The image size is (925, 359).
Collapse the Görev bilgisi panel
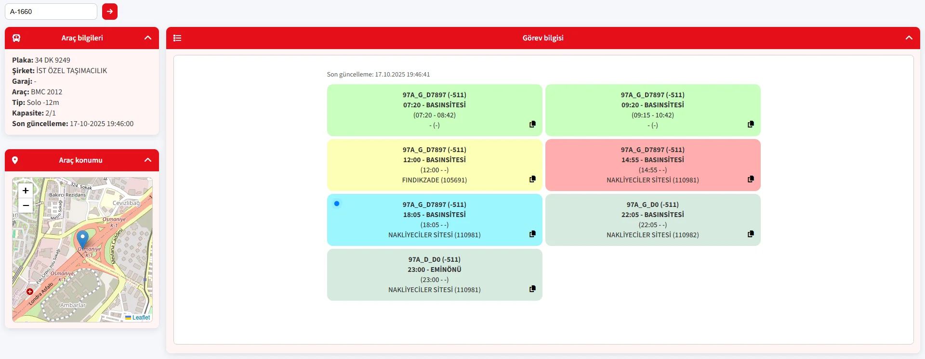(x=909, y=38)
